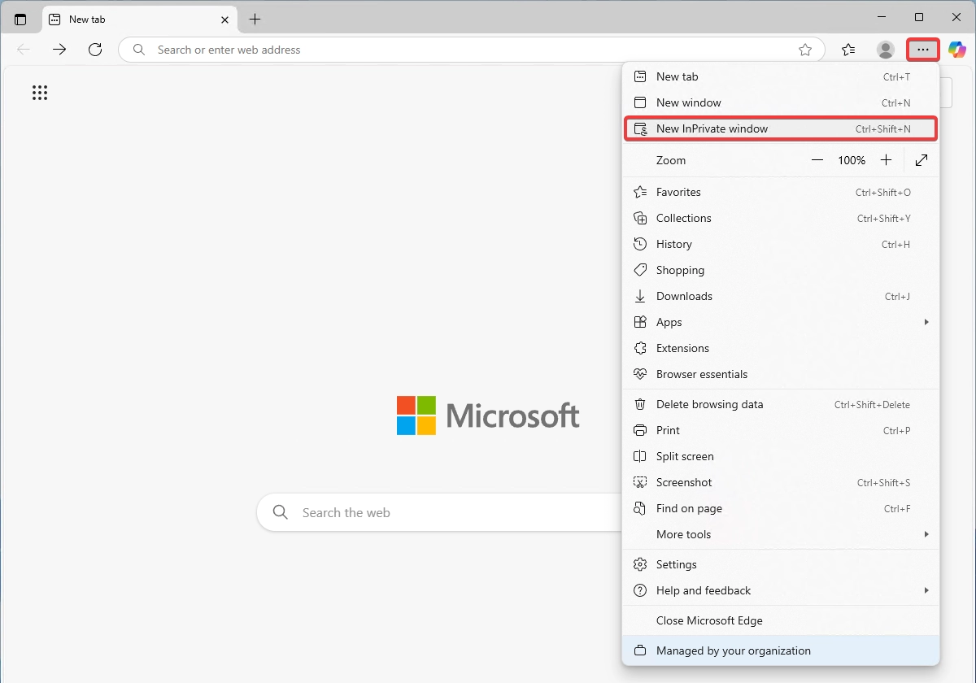Click the New tab tab title
This screenshot has height=683, width=976.
[x=87, y=20]
